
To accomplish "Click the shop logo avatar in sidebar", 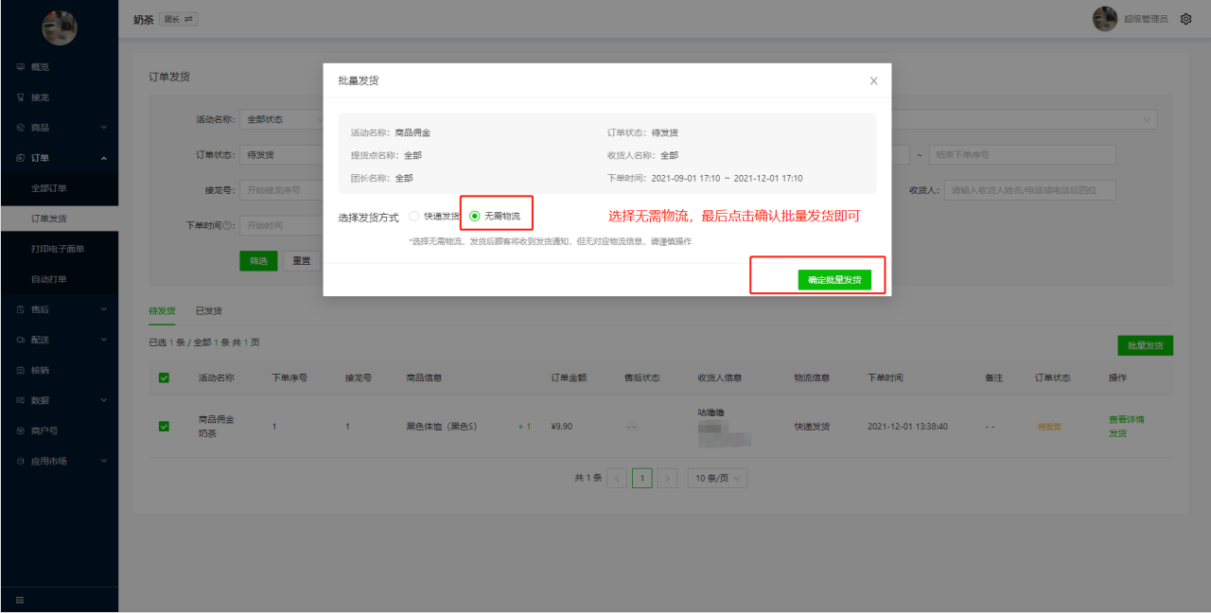I will click(x=60, y=27).
